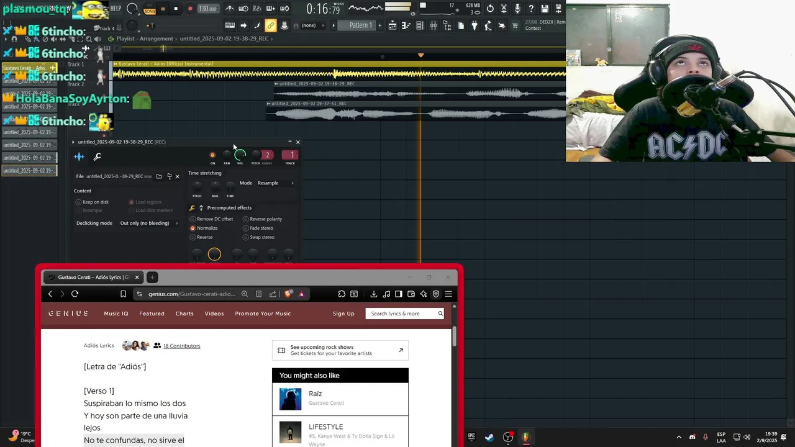Open the snap selector showing (none)
The image size is (795, 447).
(312, 25)
